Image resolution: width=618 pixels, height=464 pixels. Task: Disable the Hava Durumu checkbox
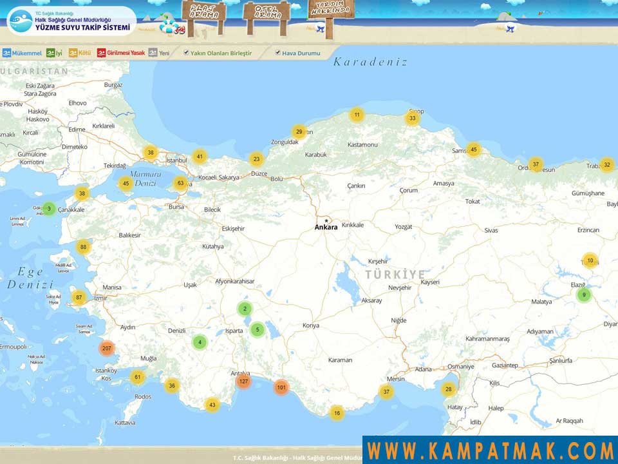pyautogui.click(x=277, y=52)
